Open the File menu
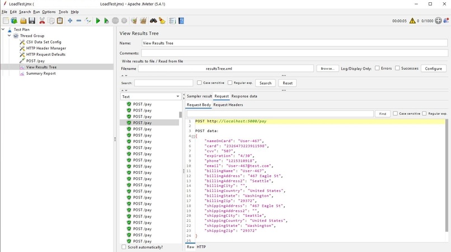 click(4, 12)
